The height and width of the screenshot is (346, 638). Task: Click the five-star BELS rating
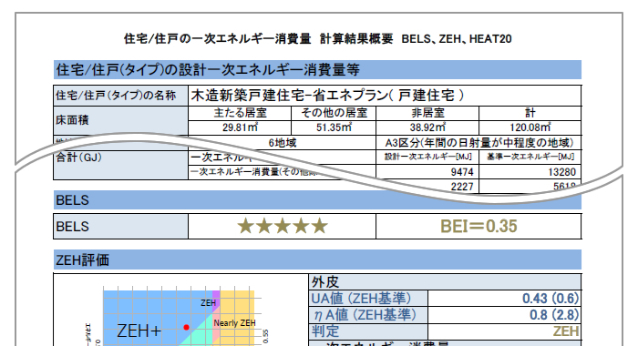coord(283,226)
